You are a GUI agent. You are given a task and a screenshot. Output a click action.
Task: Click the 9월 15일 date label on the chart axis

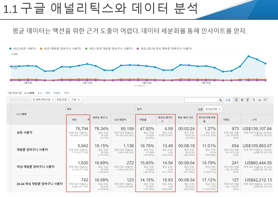pos(87,83)
